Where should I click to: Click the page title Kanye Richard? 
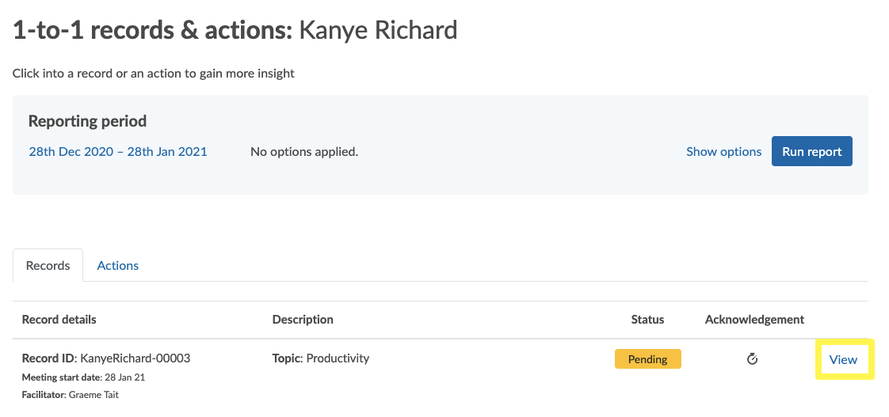click(x=378, y=31)
